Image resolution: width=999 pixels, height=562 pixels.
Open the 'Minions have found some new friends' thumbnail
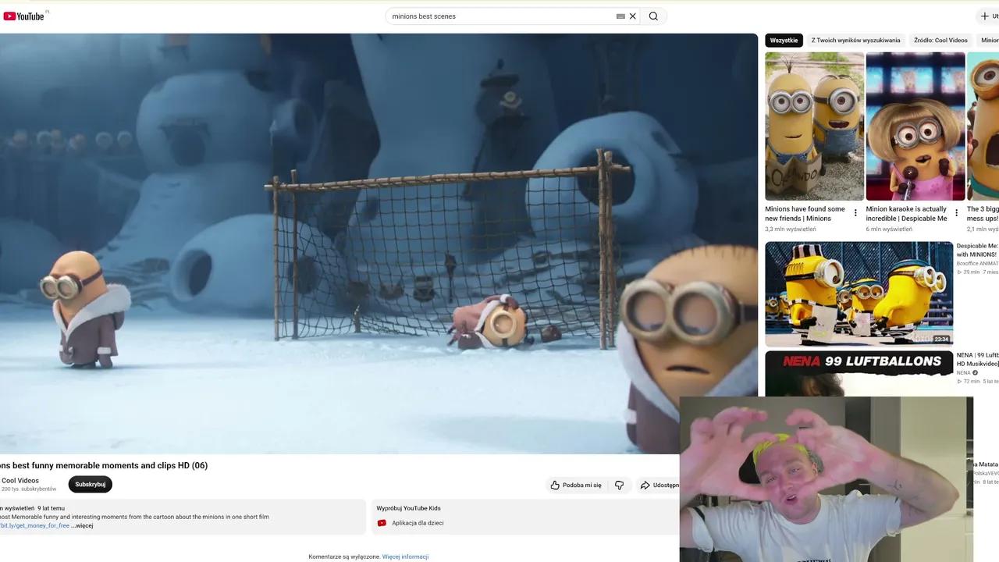(x=814, y=126)
